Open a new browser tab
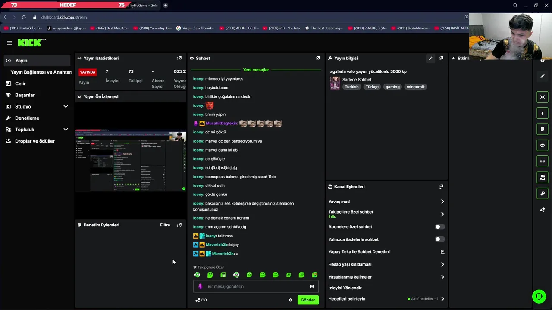The height and width of the screenshot is (310, 552). pos(166,5)
